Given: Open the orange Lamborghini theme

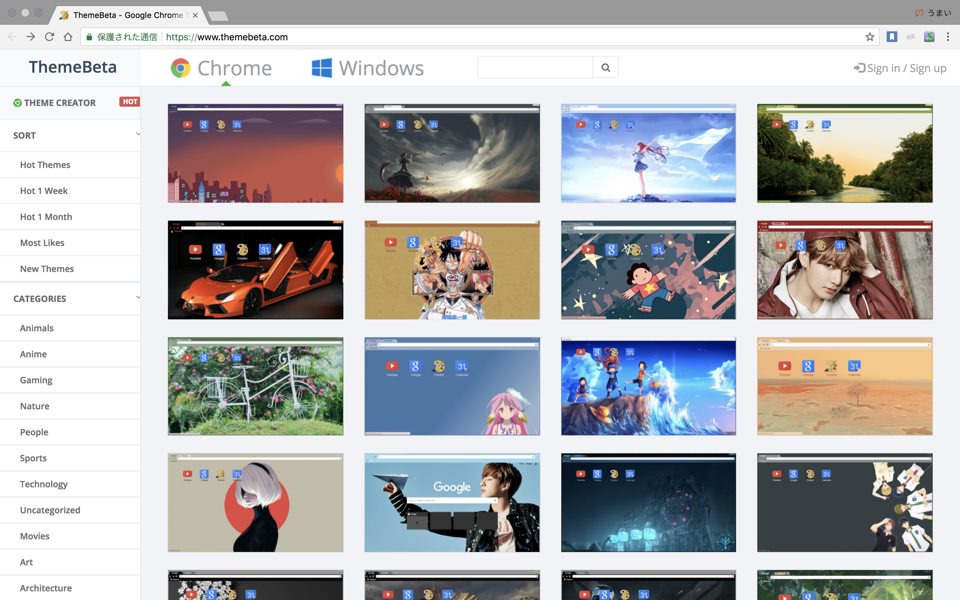Looking at the screenshot, I should 255,270.
